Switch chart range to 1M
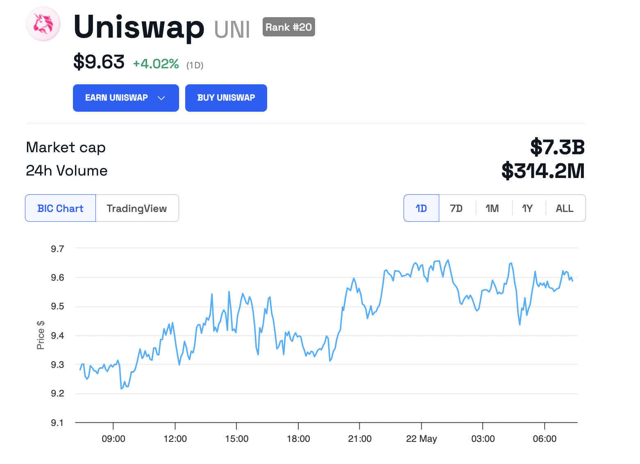 tap(492, 208)
